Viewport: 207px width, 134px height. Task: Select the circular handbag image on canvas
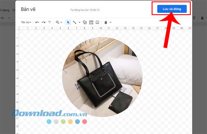tap(102, 77)
